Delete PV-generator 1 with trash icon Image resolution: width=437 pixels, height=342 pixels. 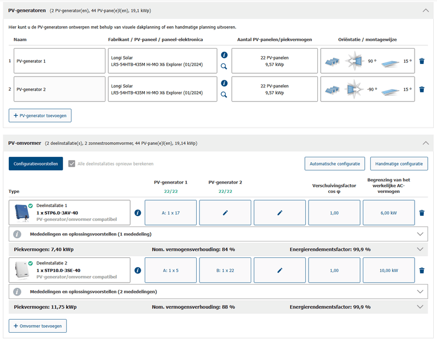click(x=422, y=61)
